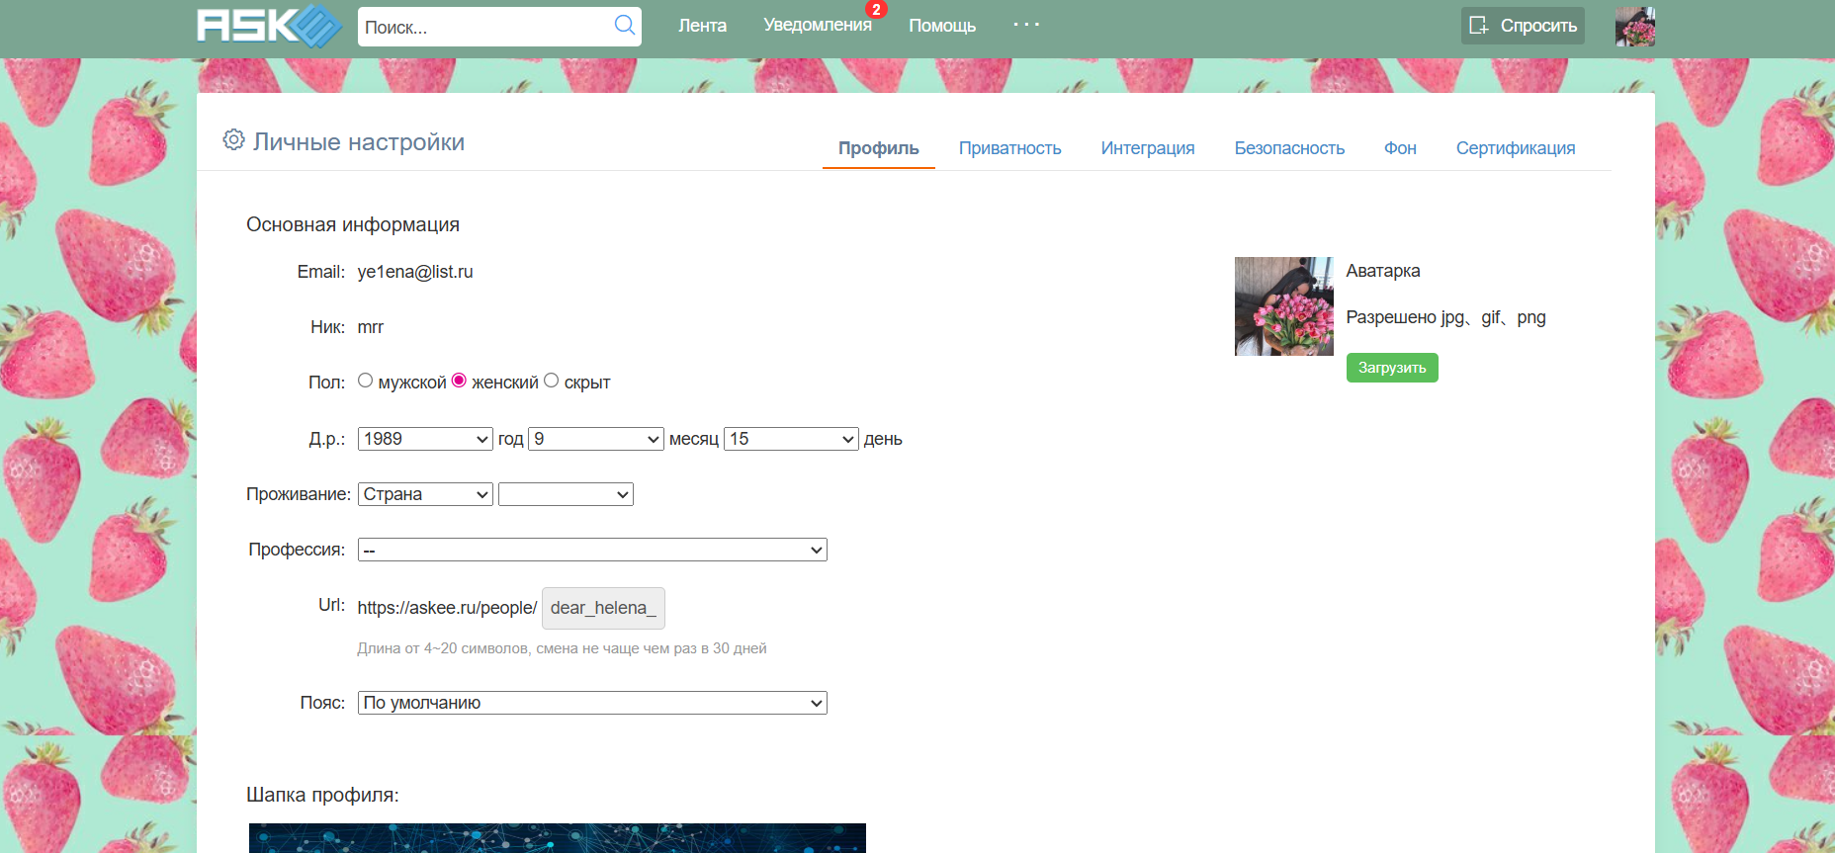Open the three-dot more menu

pos(1026,25)
